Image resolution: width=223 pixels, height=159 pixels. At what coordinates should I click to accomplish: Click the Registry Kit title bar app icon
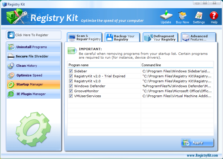tap(4, 4)
